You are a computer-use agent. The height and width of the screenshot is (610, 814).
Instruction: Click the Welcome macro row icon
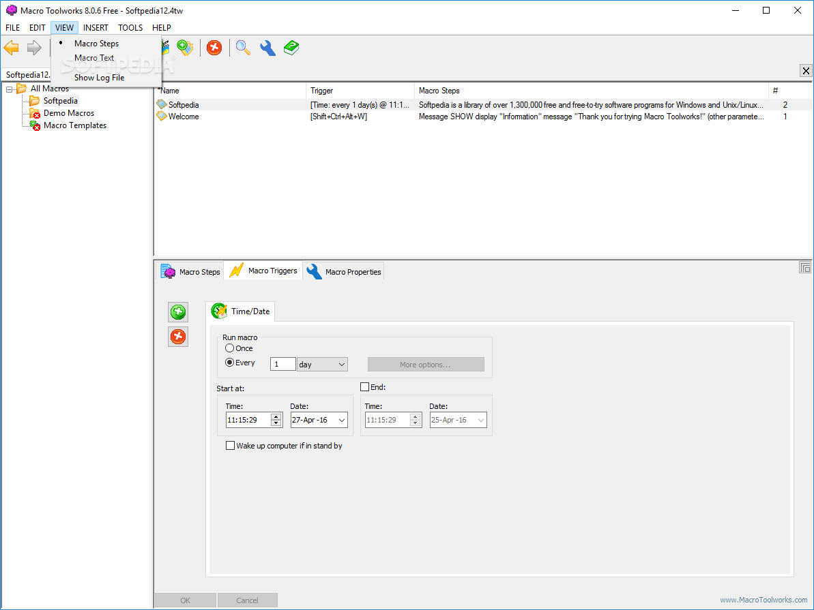tap(162, 116)
